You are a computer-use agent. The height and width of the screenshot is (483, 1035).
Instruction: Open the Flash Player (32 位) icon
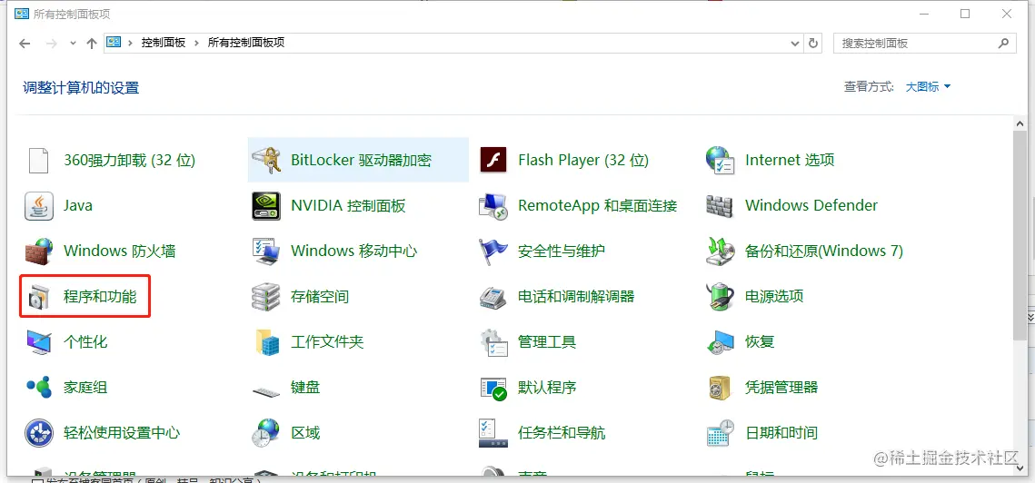[x=493, y=161]
